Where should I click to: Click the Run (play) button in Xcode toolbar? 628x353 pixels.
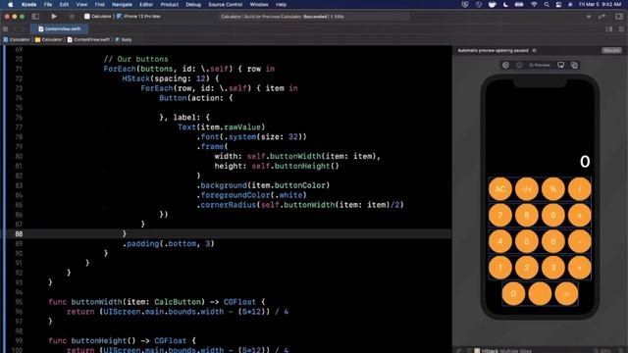[54, 17]
